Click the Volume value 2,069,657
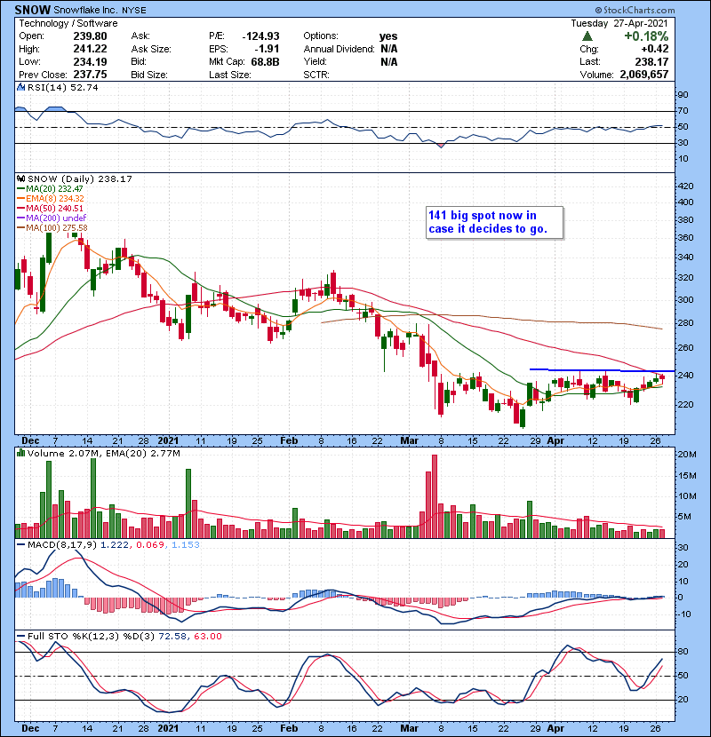This screenshot has height=737, width=711. (644, 75)
